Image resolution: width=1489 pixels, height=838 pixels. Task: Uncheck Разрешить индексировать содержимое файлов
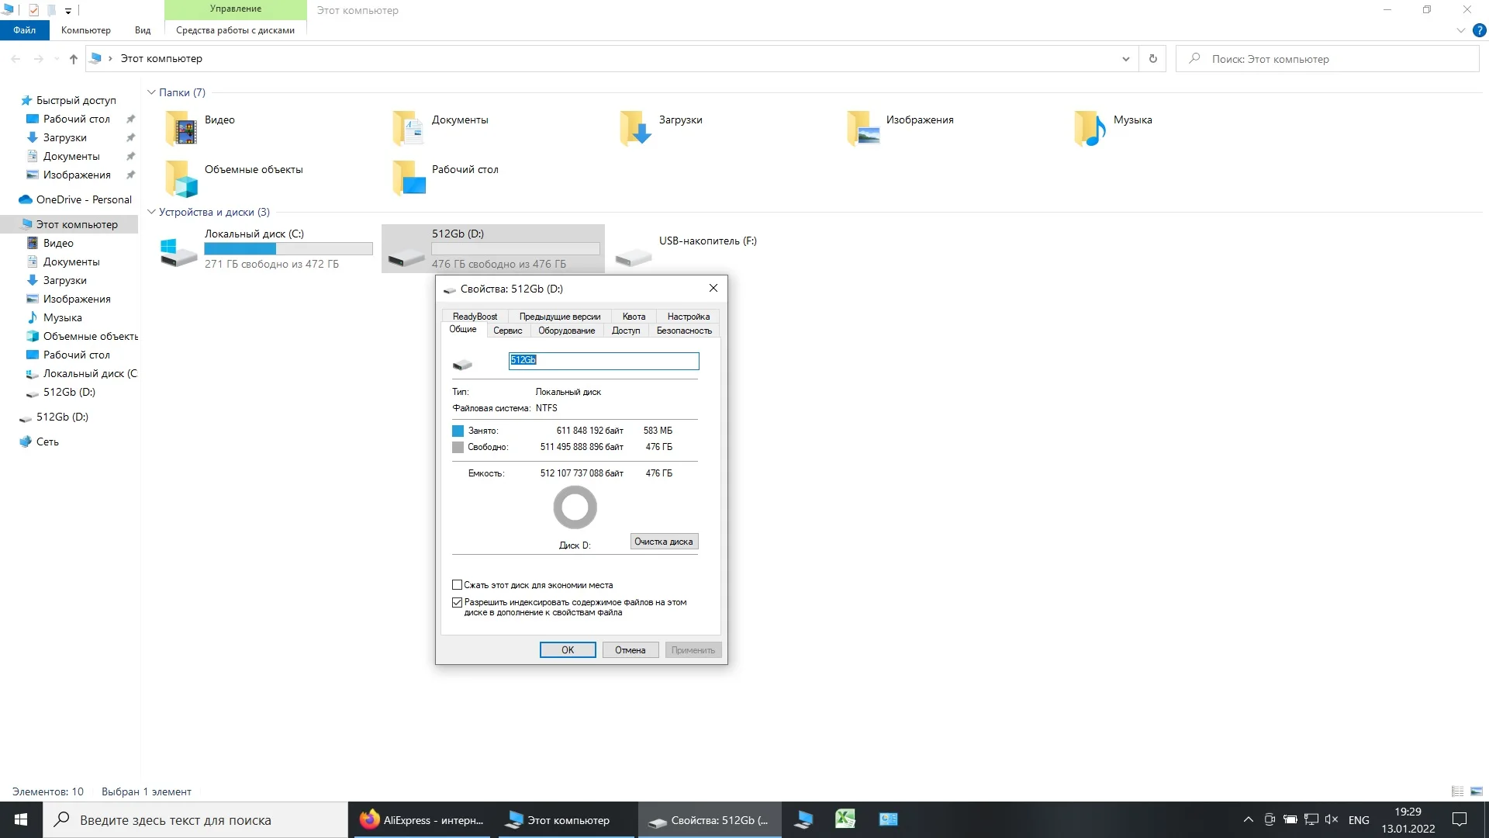coord(458,602)
